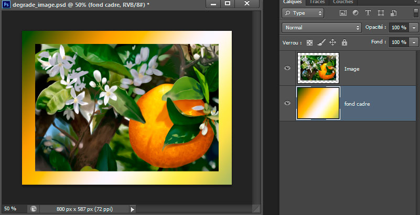Hide the Image layer
This screenshot has height=215, width=420.
pyautogui.click(x=287, y=68)
